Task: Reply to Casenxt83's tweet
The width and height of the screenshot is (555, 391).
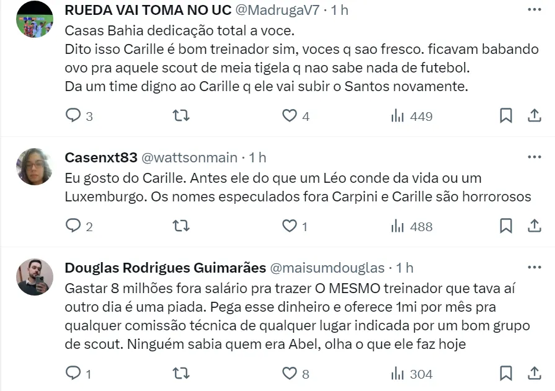Action: [74, 226]
